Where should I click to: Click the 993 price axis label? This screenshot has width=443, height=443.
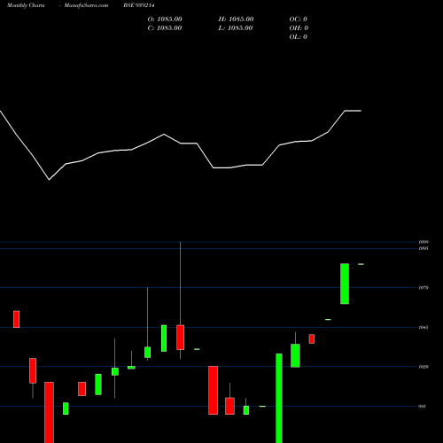(423, 407)
